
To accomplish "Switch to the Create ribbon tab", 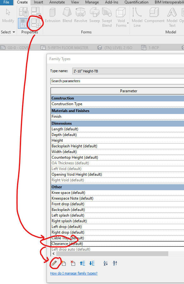I will 22,2.
